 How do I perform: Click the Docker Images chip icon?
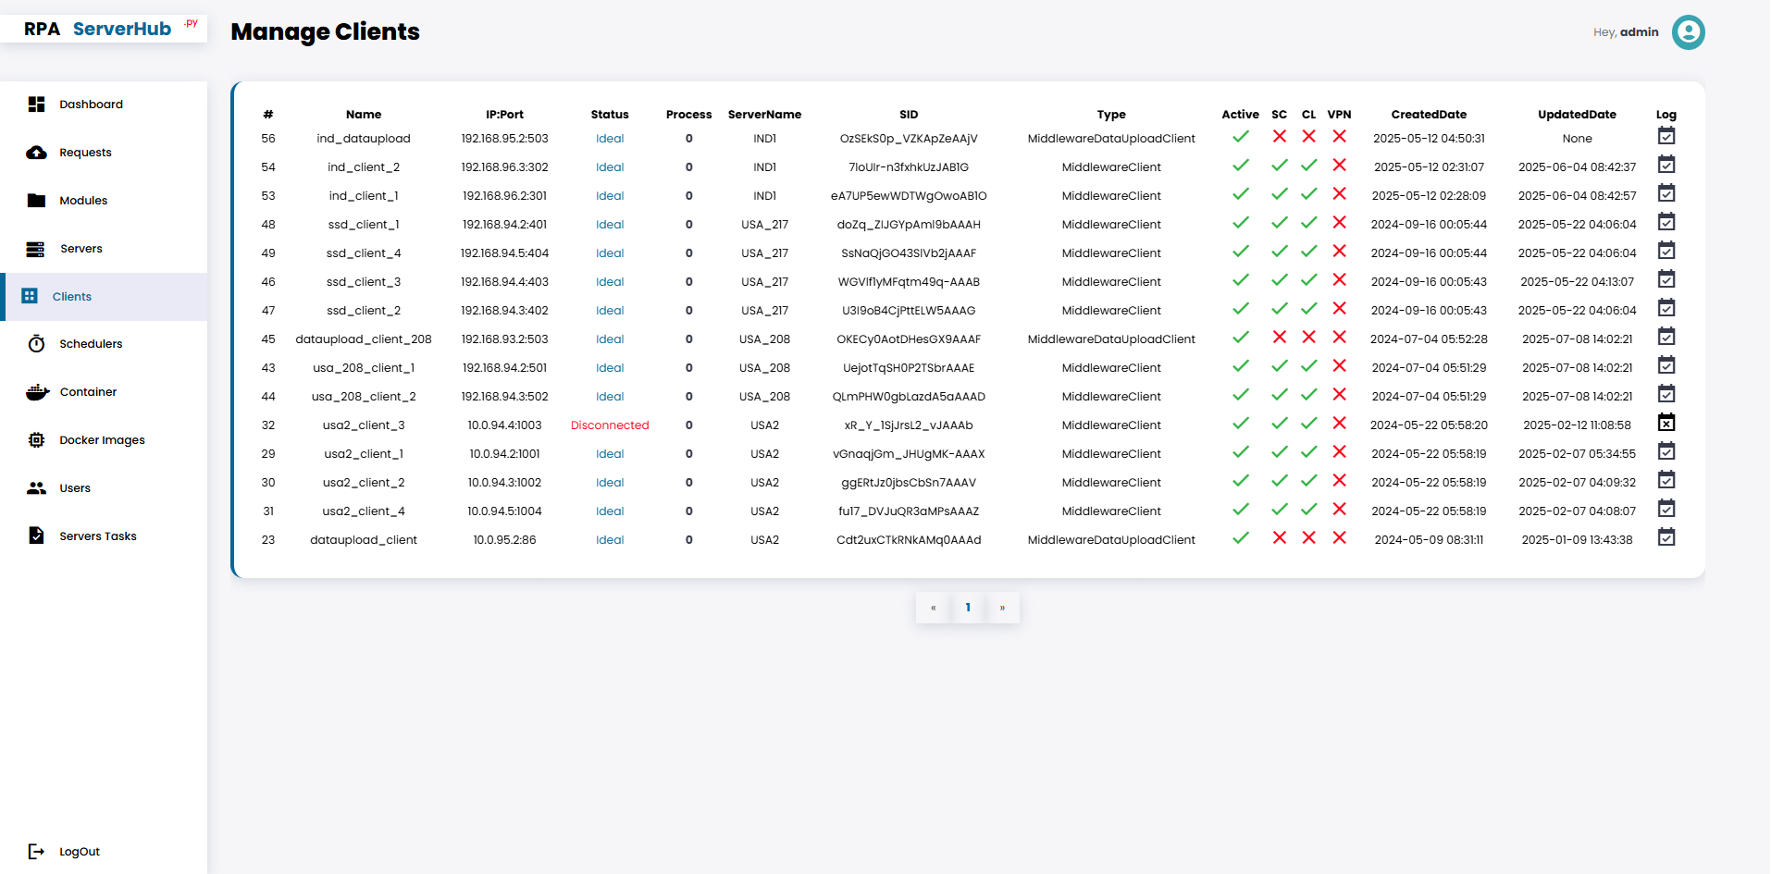(x=36, y=440)
